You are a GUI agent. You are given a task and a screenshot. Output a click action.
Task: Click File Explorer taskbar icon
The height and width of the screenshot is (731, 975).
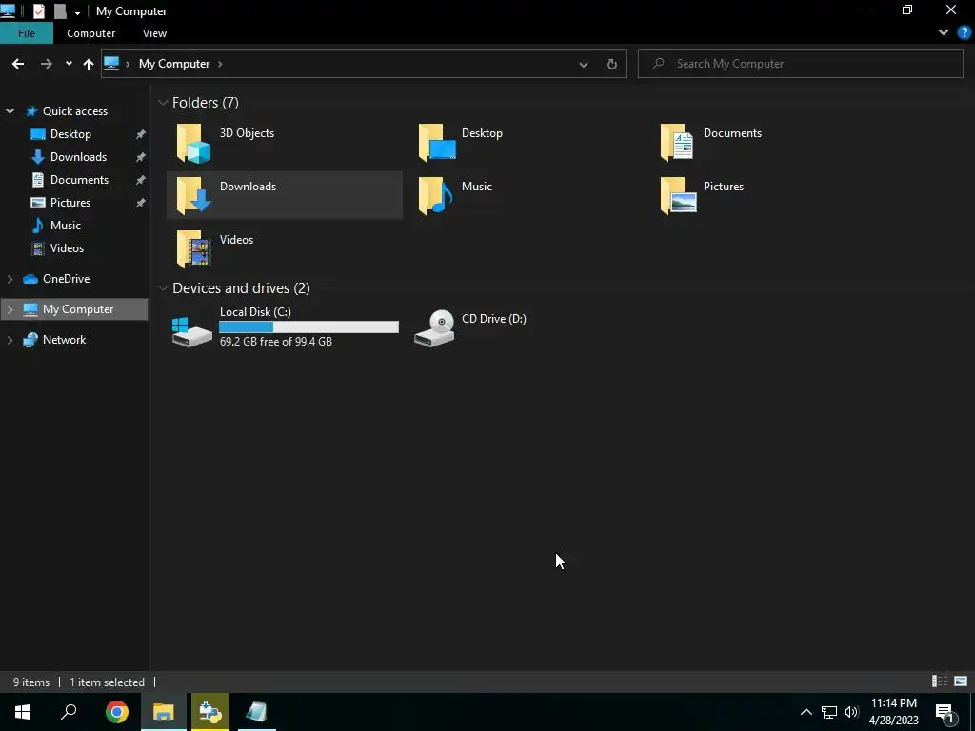(164, 712)
